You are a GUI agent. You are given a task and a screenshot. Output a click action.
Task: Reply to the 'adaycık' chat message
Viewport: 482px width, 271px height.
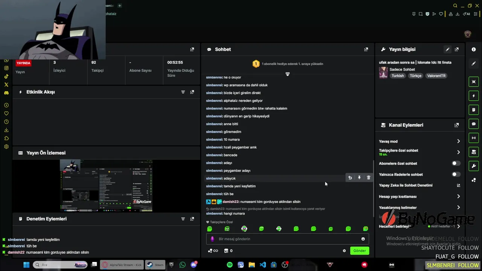(x=350, y=178)
